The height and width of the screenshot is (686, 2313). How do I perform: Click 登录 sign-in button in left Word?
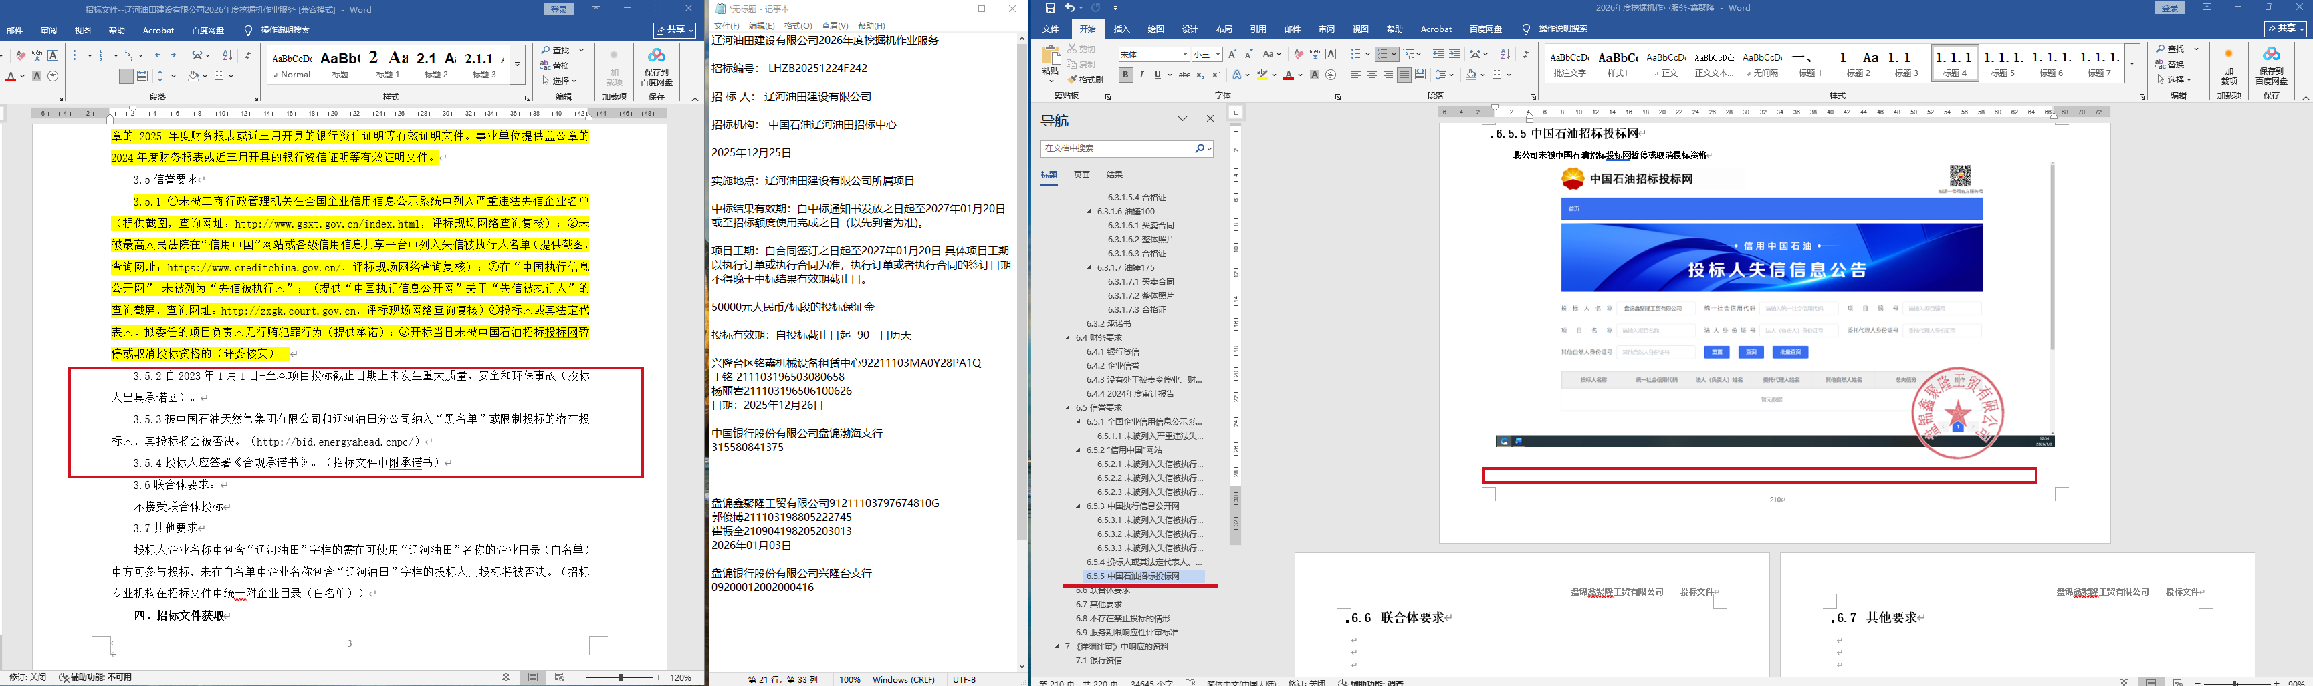point(558,9)
